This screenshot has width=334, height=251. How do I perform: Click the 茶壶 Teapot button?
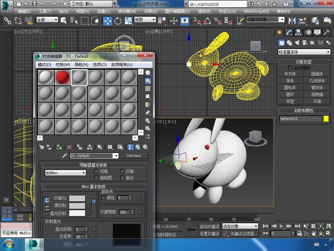pyautogui.click(x=290, y=101)
